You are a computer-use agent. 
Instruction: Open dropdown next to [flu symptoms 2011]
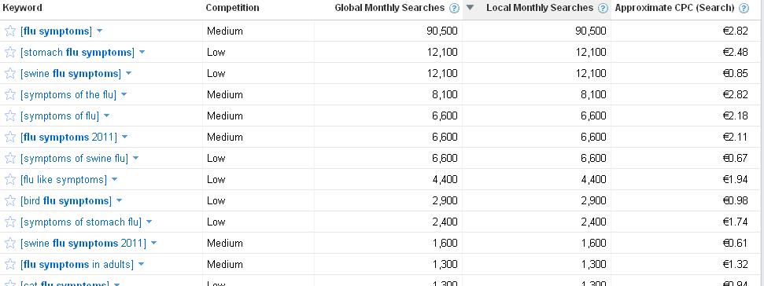pos(124,137)
